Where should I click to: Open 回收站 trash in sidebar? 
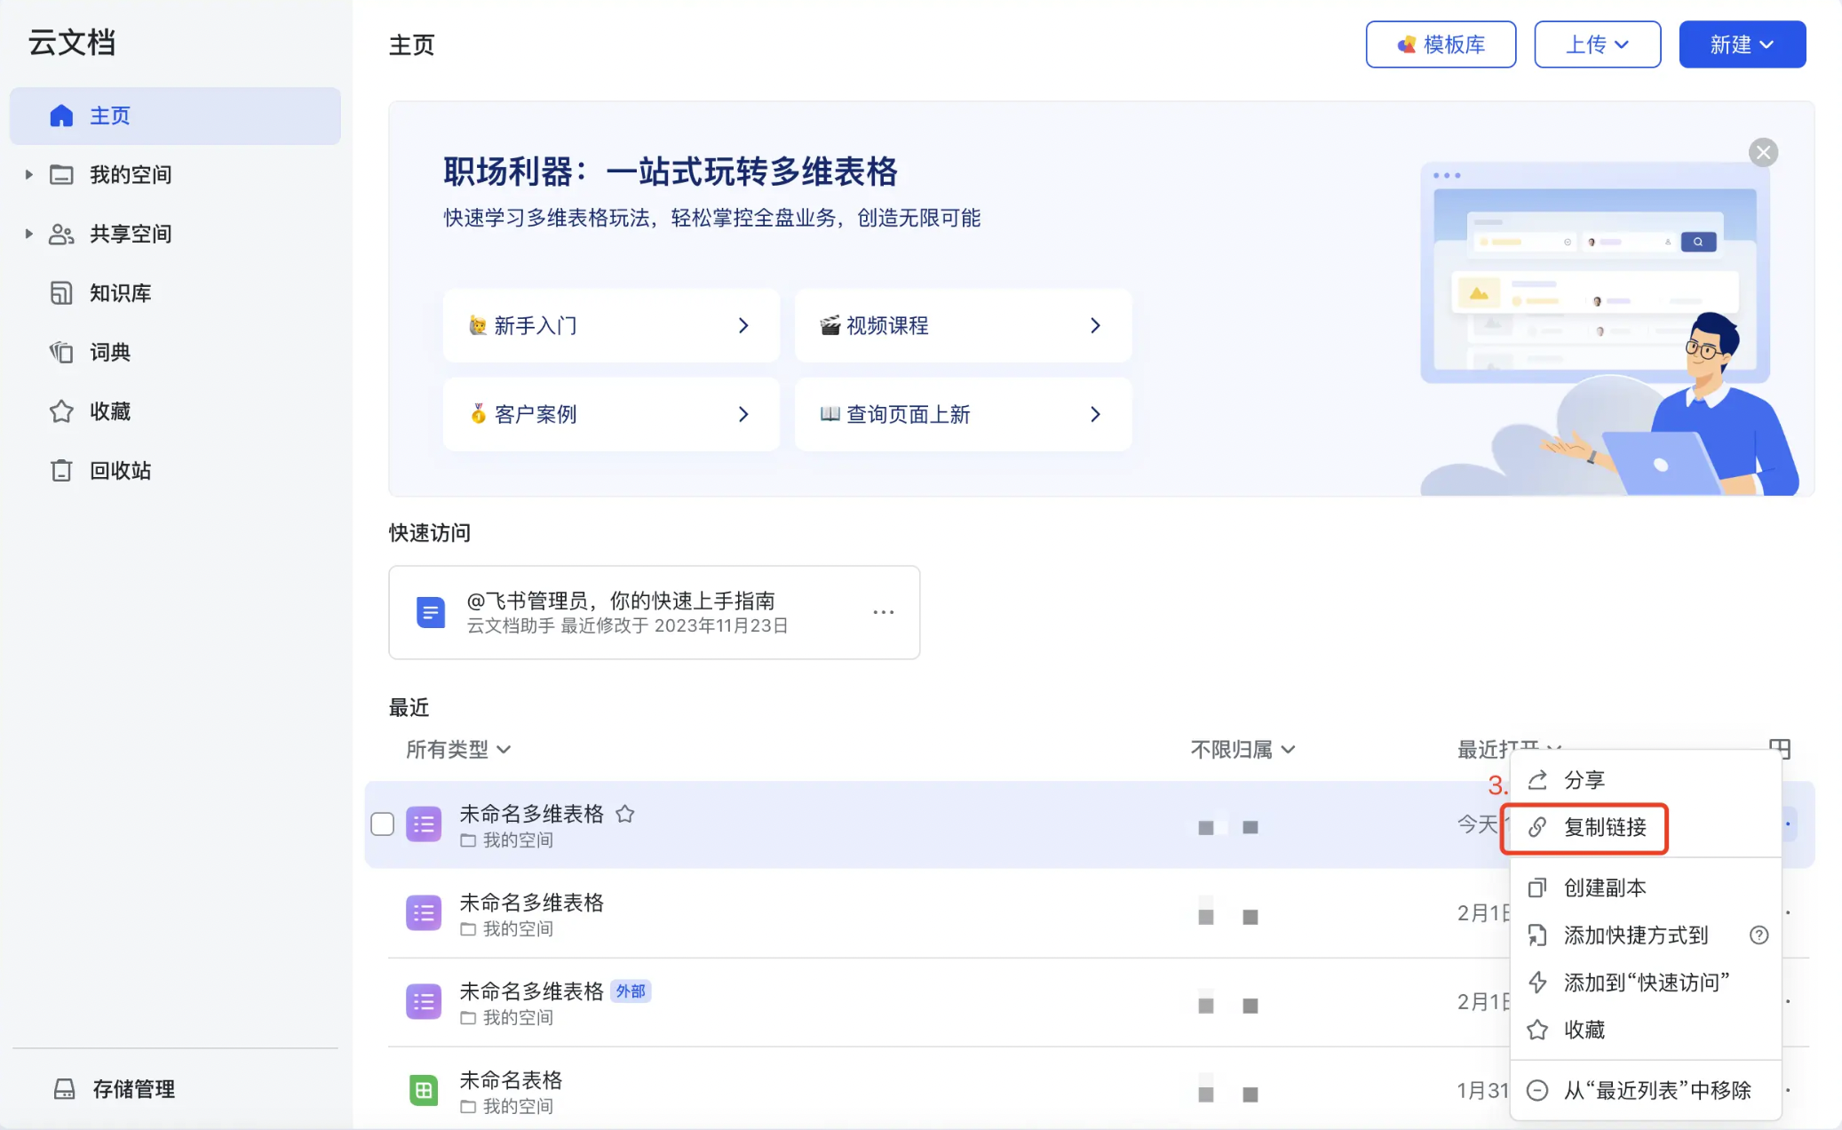pyautogui.click(x=120, y=470)
